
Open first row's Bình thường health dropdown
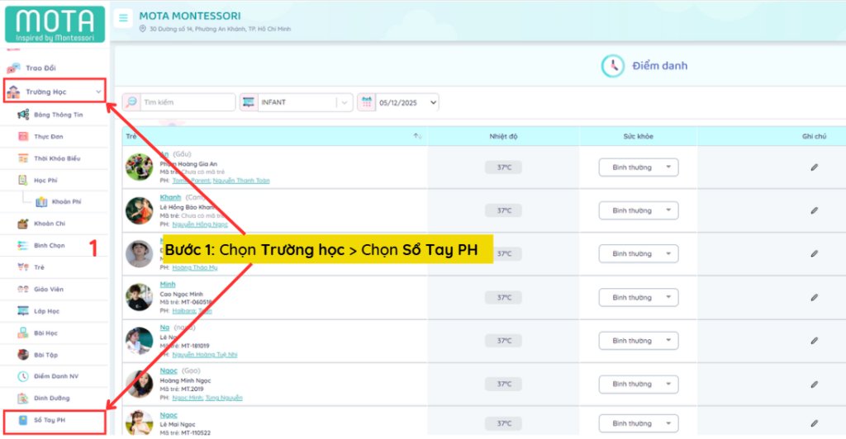pyautogui.click(x=638, y=168)
